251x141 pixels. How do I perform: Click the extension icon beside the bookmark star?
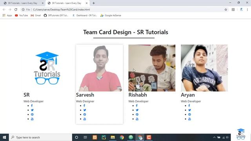[233, 9]
